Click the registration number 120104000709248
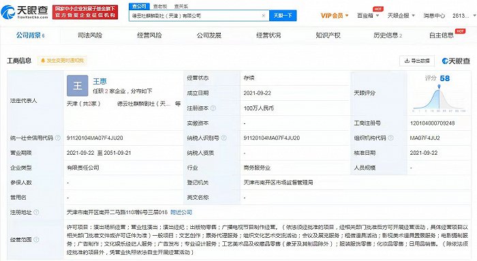 (432, 123)
